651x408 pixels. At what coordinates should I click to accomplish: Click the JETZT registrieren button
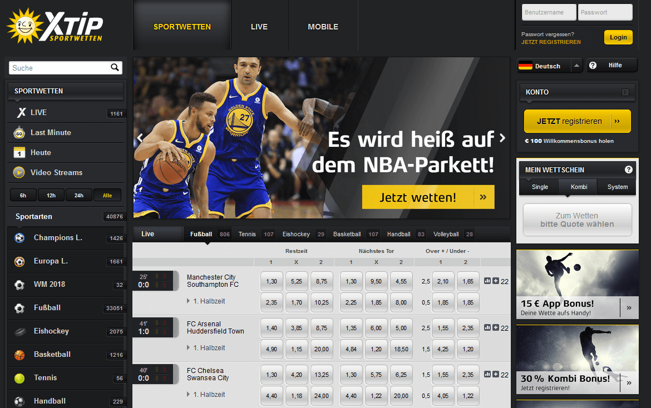(x=578, y=121)
